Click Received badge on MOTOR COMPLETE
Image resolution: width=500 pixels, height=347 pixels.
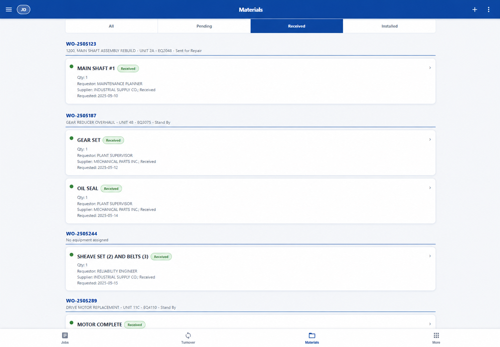pos(135,325)
